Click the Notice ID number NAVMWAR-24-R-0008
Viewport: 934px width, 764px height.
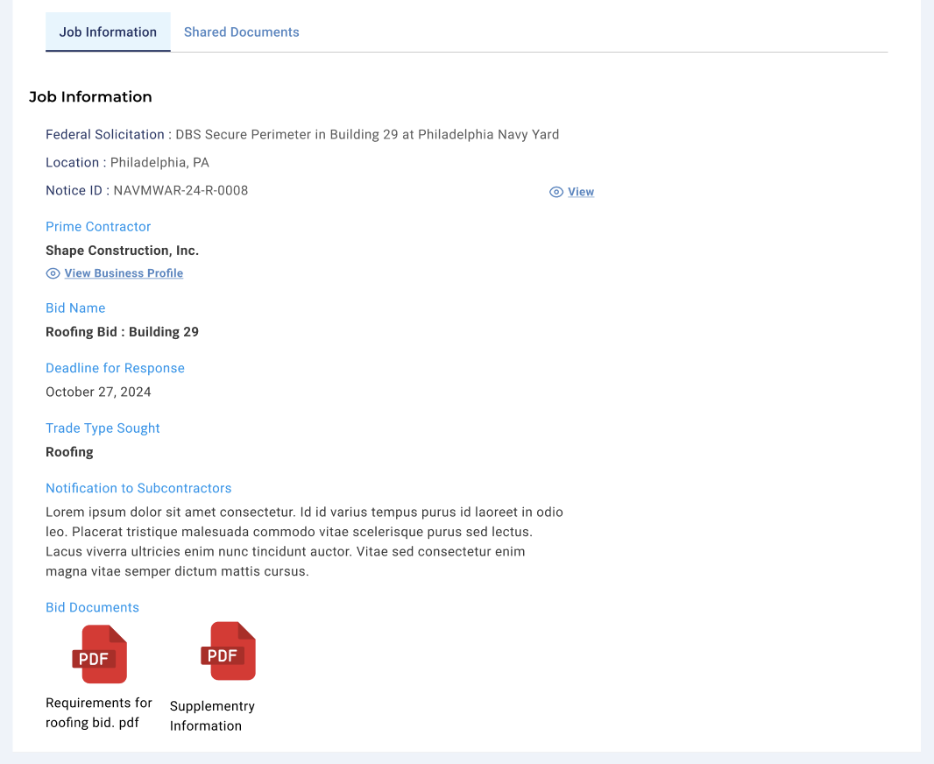(180, 190)
